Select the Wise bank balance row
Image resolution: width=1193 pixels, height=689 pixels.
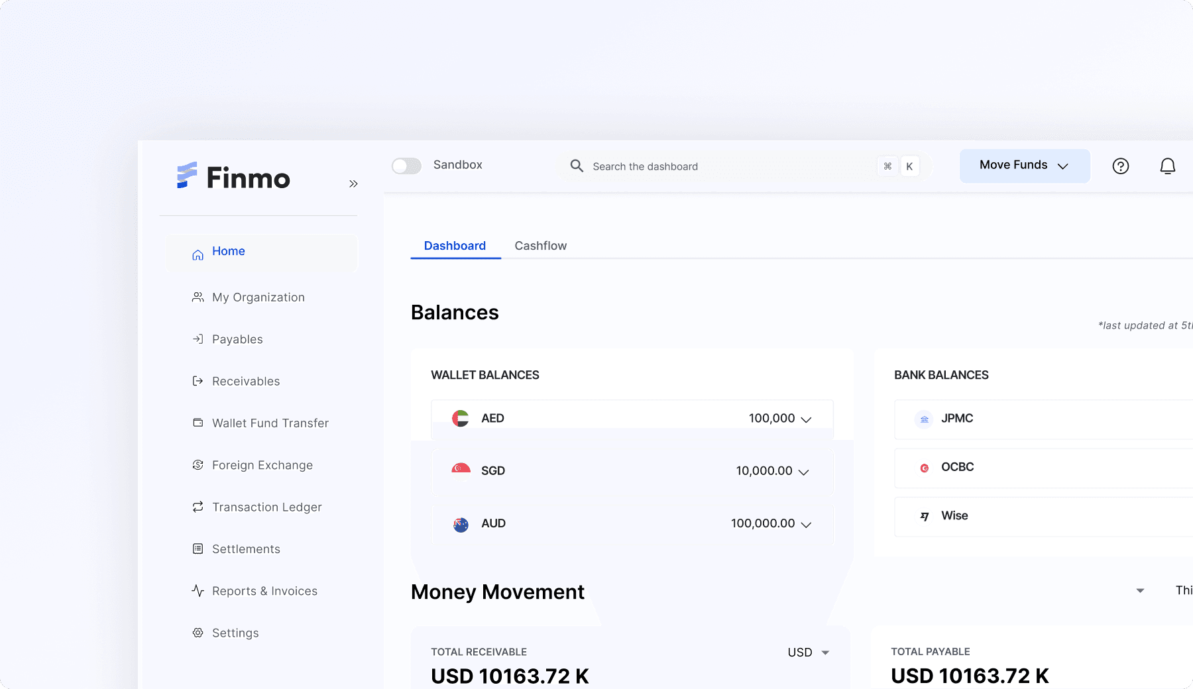click(x=1043, y=516)
